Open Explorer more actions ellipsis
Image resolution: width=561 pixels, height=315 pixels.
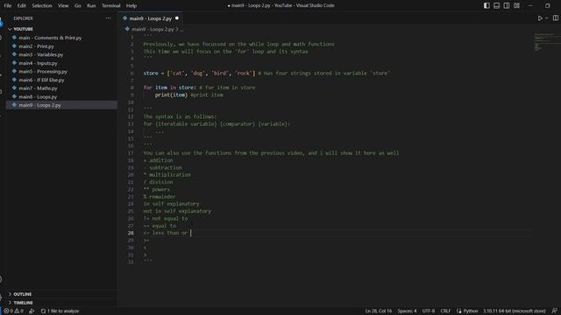point(108,18)
